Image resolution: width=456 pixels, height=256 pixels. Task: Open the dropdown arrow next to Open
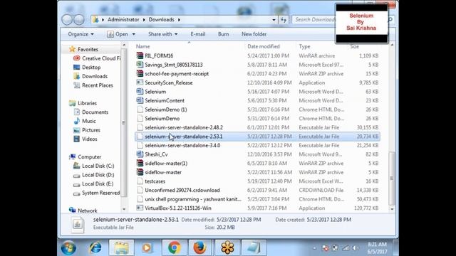pyautogui.click(x=133, y=34)
